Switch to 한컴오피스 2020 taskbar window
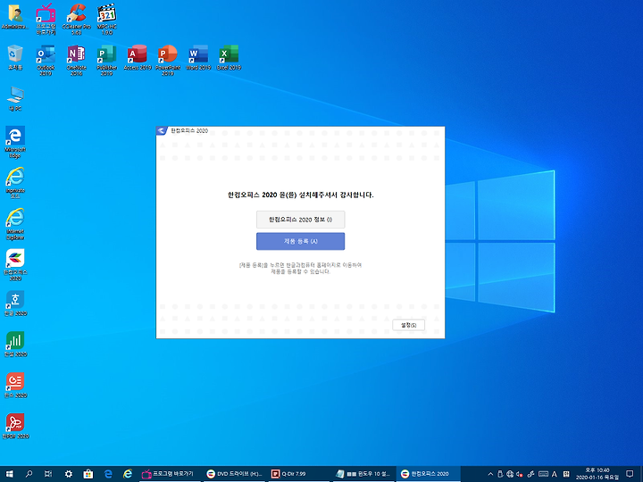The height and width of the screenshot is (482, 643). [x=428, y=474]
